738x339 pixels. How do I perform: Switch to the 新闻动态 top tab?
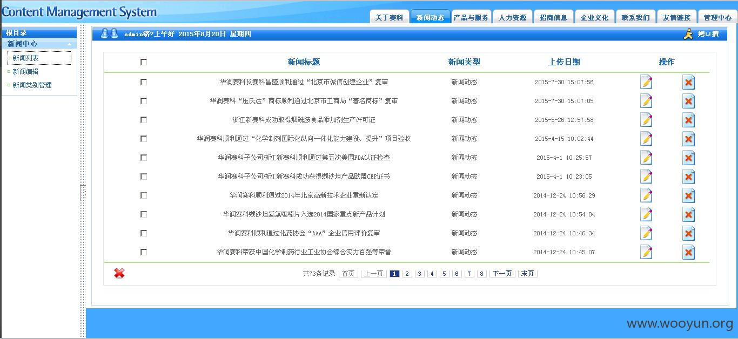coord(430,17)
